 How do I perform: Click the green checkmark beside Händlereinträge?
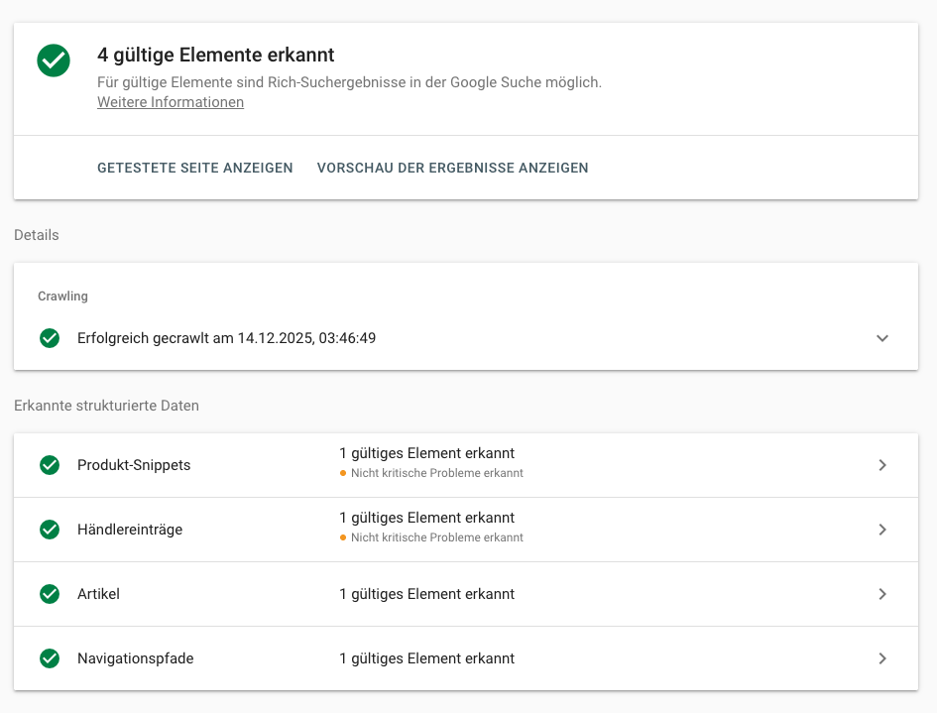pos(50,530)
